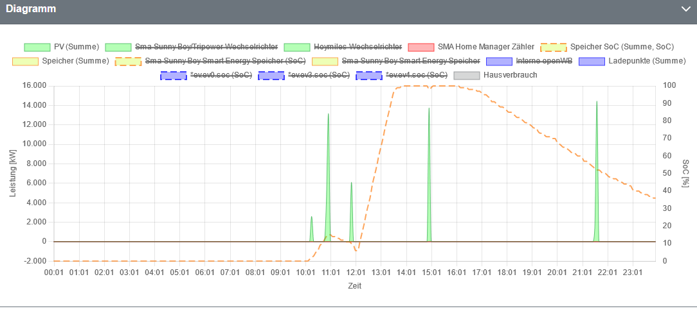Click the grey Hausverbrauch swatch
The height and width of the screenshot is (311, 697).
point(467,75)
